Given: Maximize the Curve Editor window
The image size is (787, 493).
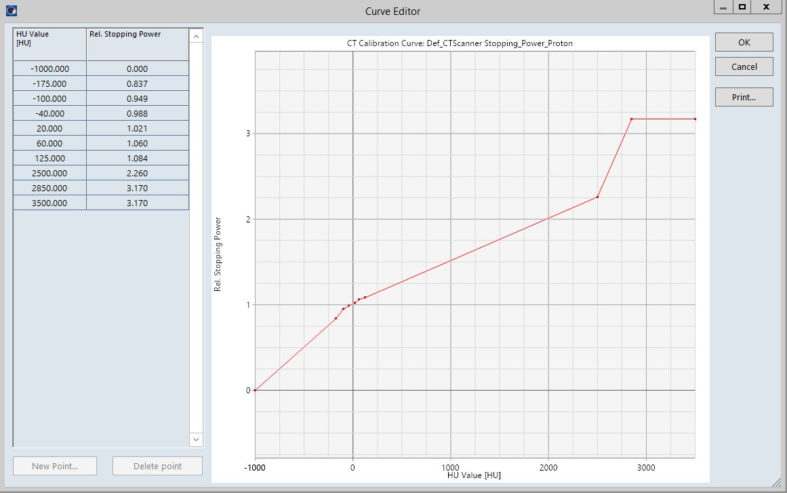Looking at the screenshot, I should 742,7.
